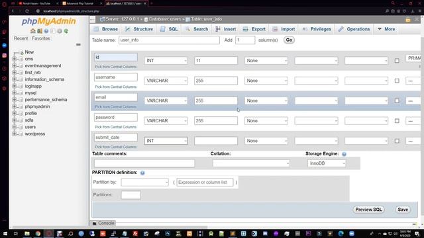Open the phpMyAdmin documentation help icon
Screen dimensions: 424x238
(x=46, y=31)
